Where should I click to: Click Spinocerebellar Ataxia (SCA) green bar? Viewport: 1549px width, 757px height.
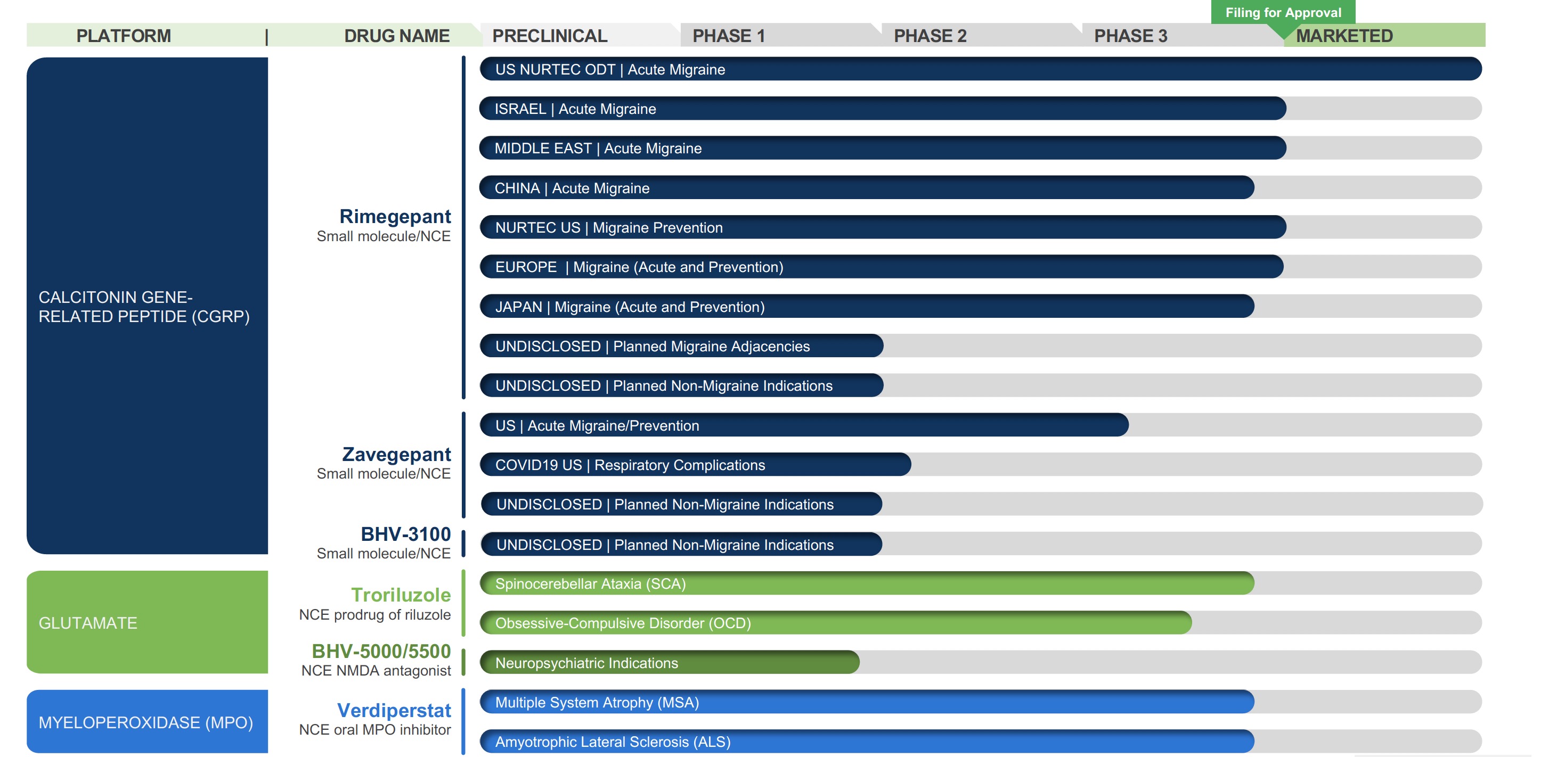tap(866, 583)
